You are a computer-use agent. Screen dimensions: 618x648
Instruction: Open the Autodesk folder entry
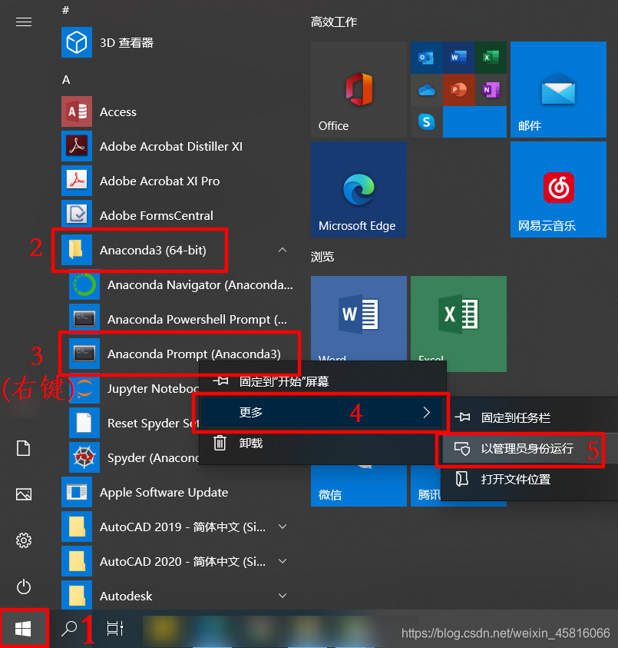[175, 596]
